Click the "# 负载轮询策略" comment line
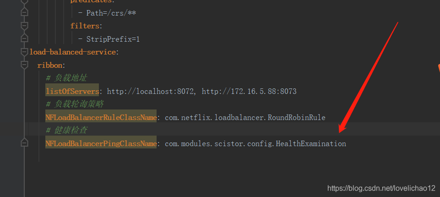 click(x=75, y=104)
